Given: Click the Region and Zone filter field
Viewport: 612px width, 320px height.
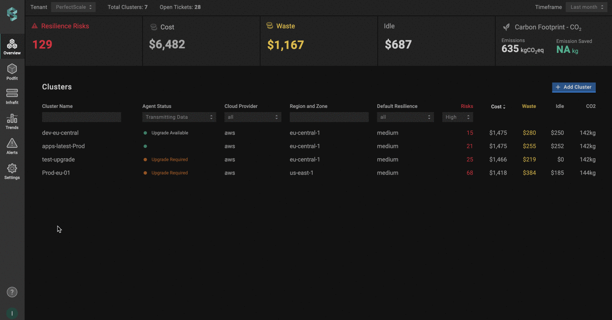Looking at the screenshot, I should pos(329,117).
